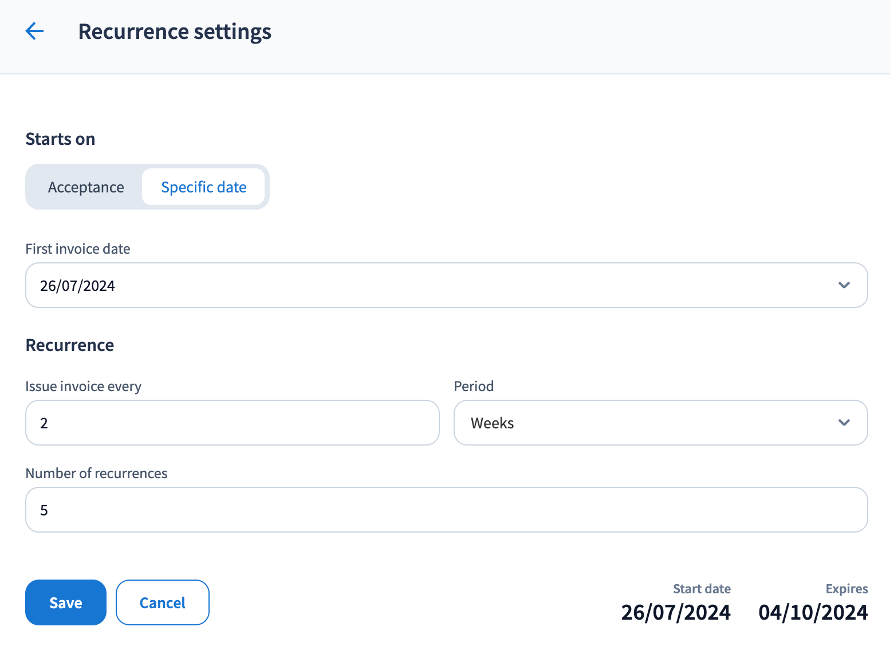Focus the Issue invoice every input
This screenshot has width=890, height=654.
(232, 423)
